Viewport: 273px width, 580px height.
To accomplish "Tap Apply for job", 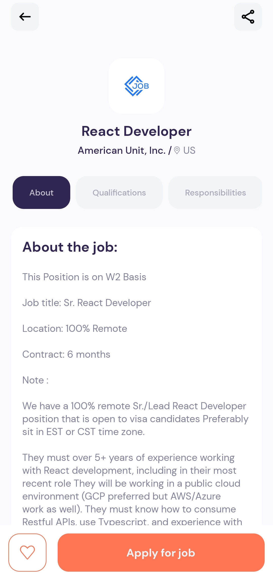I will point(161,553).
